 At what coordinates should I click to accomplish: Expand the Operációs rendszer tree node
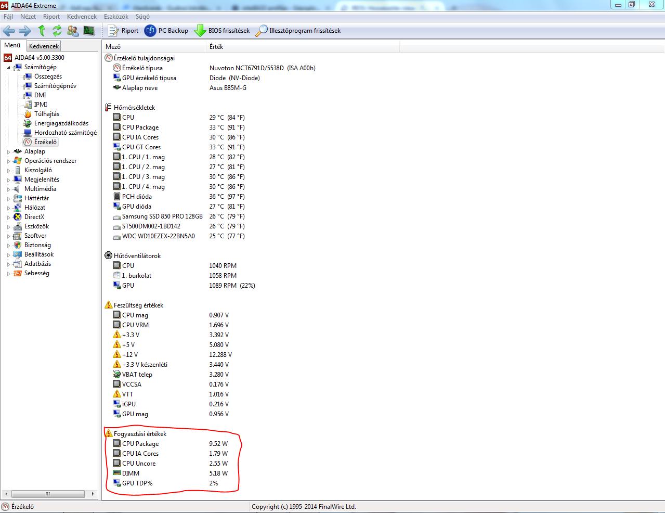point(8,161)
